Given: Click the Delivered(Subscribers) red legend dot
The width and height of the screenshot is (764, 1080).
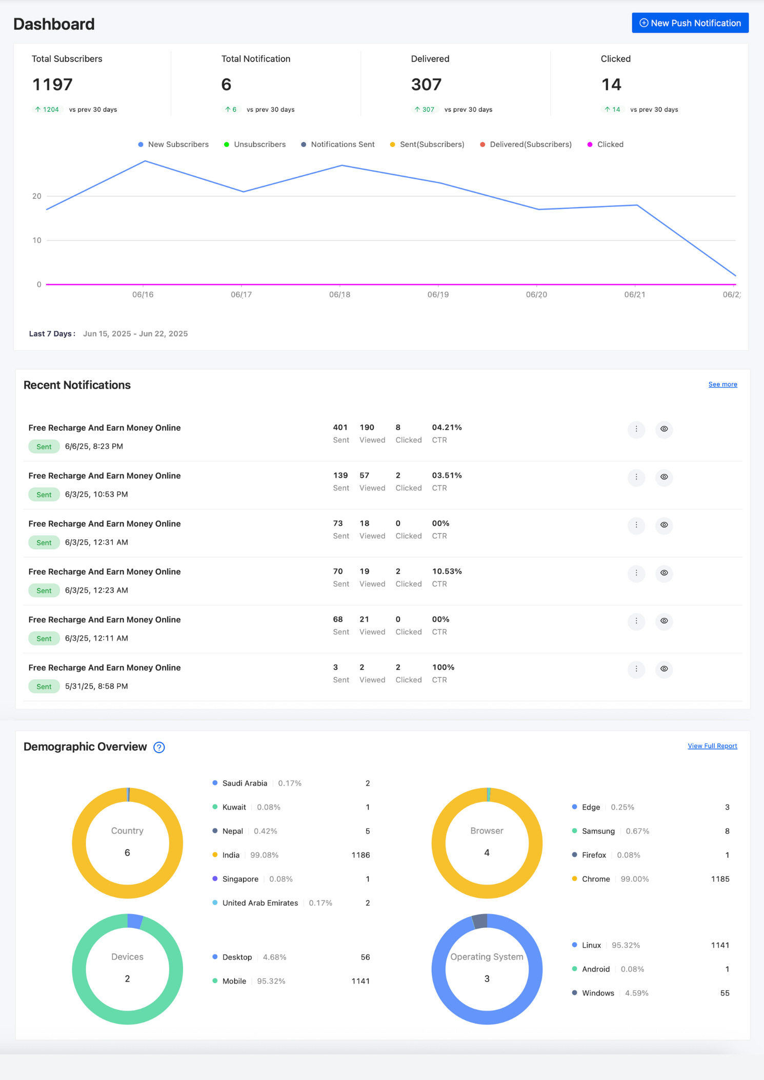Looking at the screenshot, I should tap(482, 144).
